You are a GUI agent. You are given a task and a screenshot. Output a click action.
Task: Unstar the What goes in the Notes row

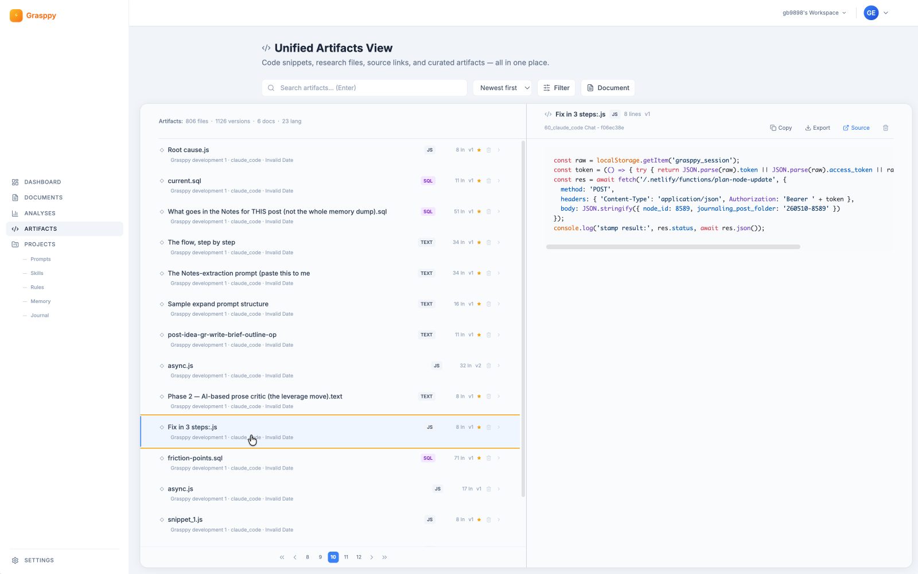pyautogui.click(x=479, y=212)
